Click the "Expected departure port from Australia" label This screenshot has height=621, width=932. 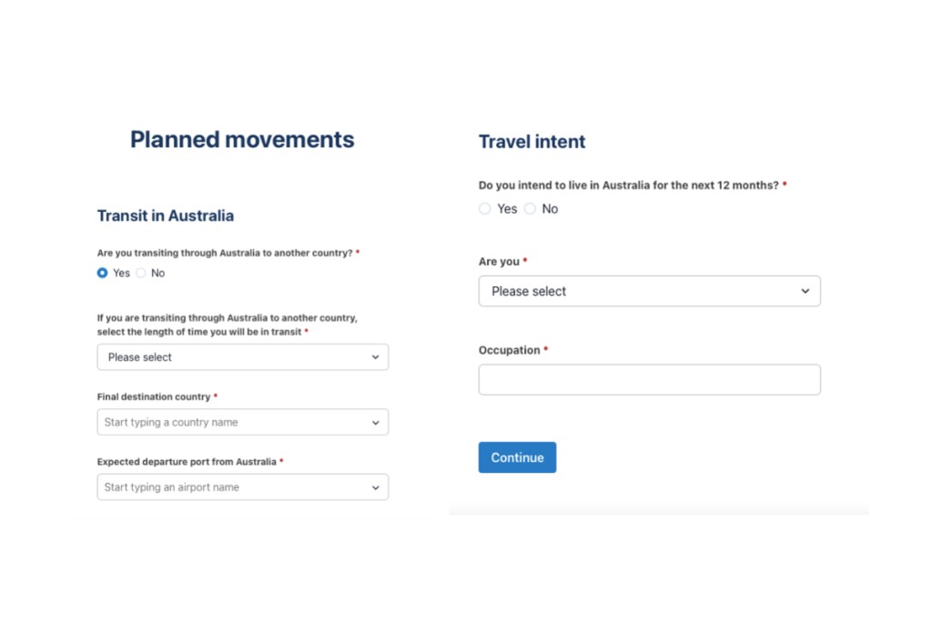[187, 462]
